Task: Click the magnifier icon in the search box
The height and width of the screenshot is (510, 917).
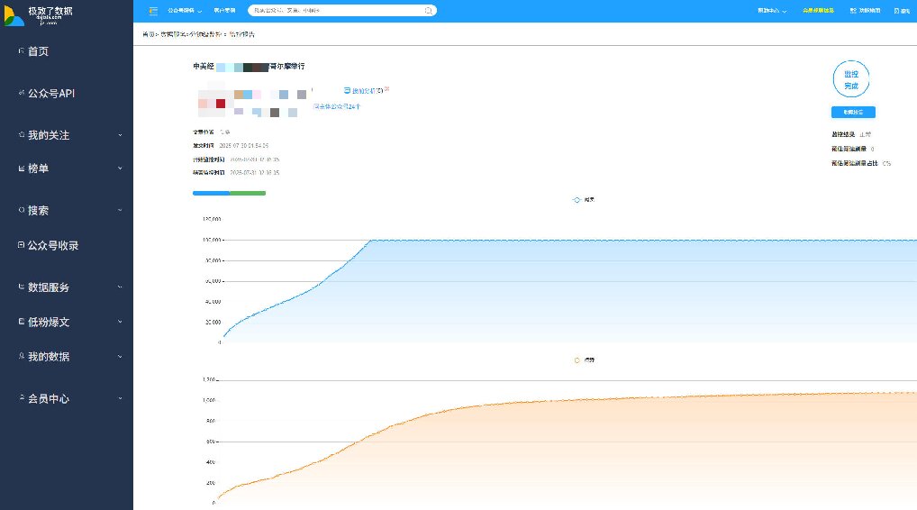Action: [x=427, y=11]
